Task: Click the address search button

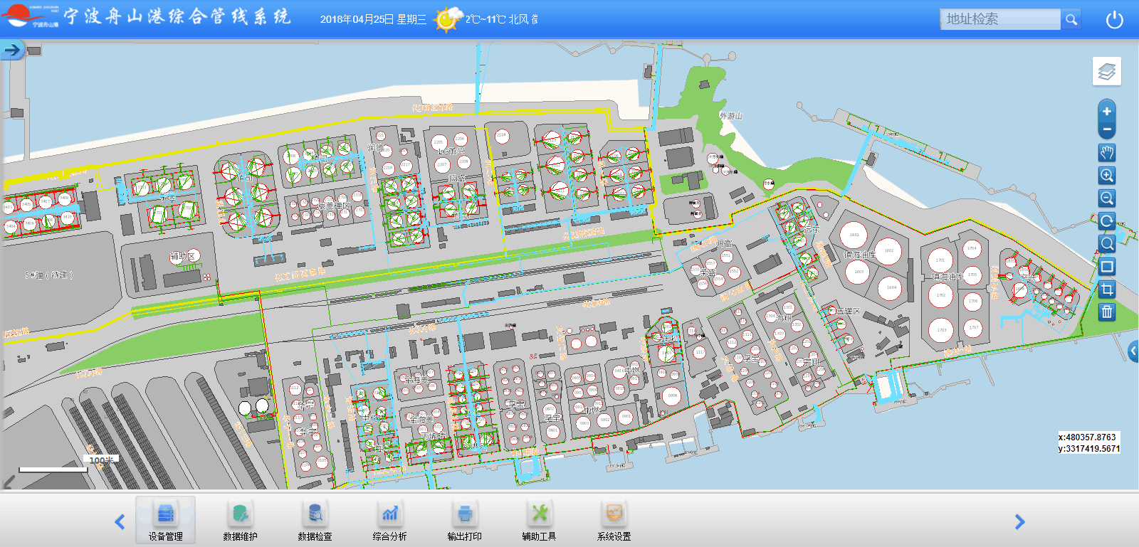Action: point(1071,19)
